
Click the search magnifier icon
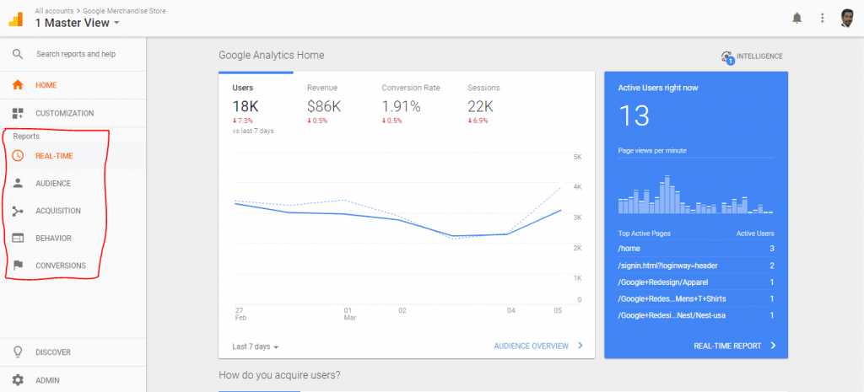[18, 54]
